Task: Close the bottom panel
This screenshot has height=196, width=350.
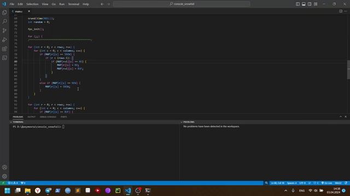Action: [x=346, y=117]
